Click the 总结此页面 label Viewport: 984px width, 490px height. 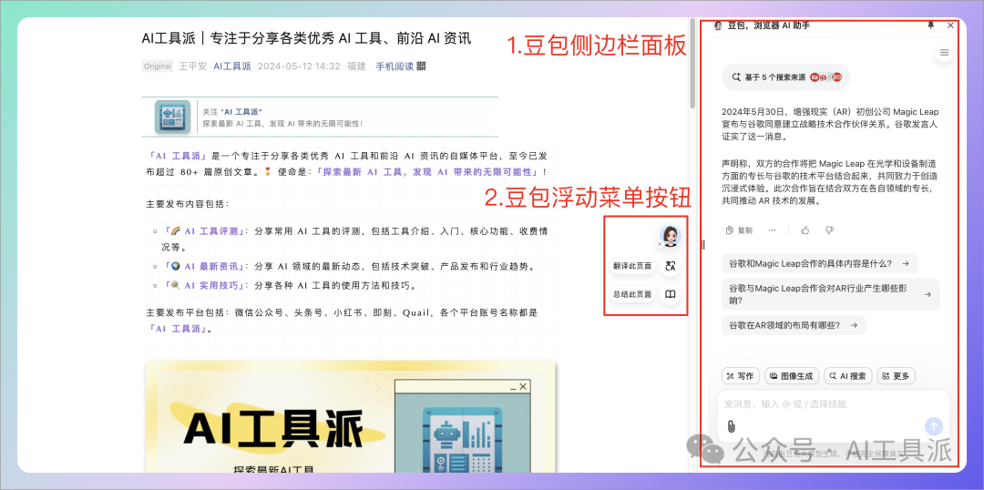[632, 293]
